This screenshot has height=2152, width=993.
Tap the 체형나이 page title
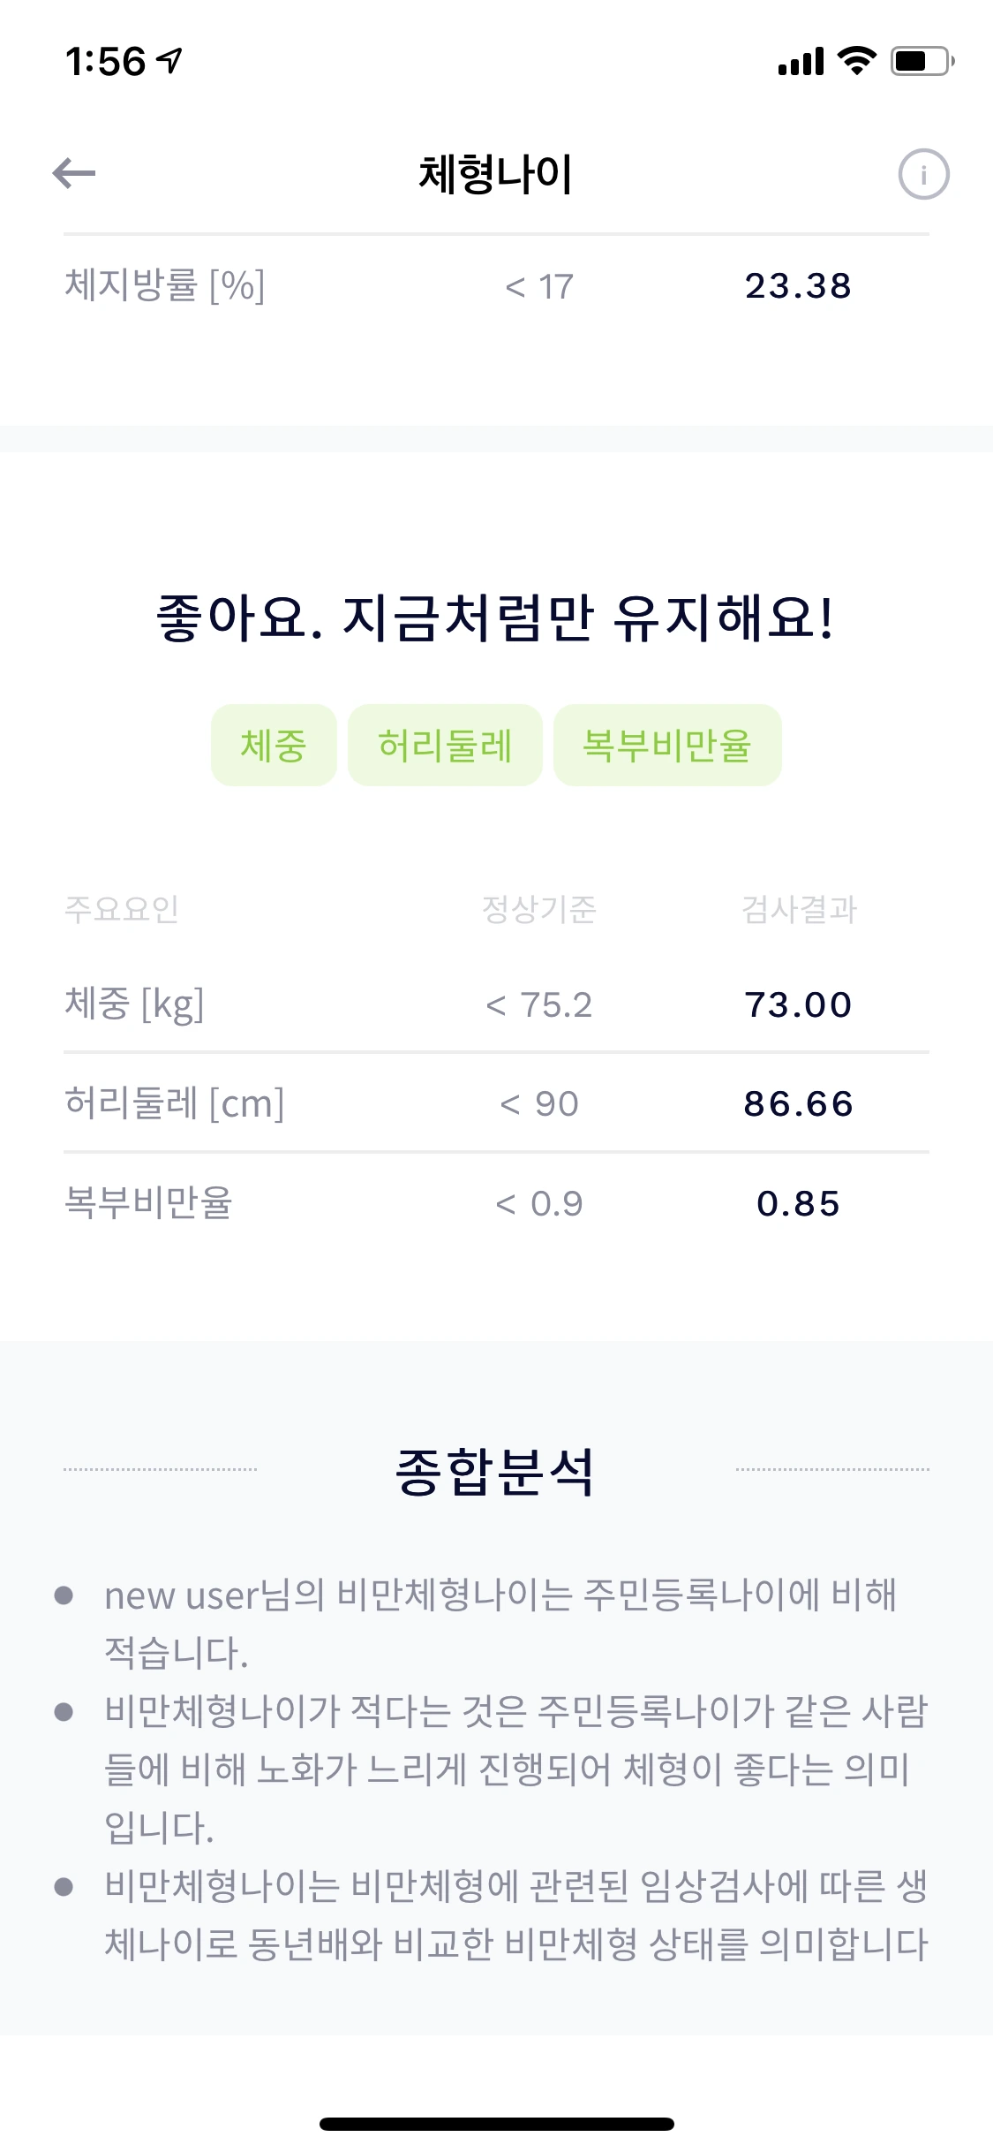(496, 174)
